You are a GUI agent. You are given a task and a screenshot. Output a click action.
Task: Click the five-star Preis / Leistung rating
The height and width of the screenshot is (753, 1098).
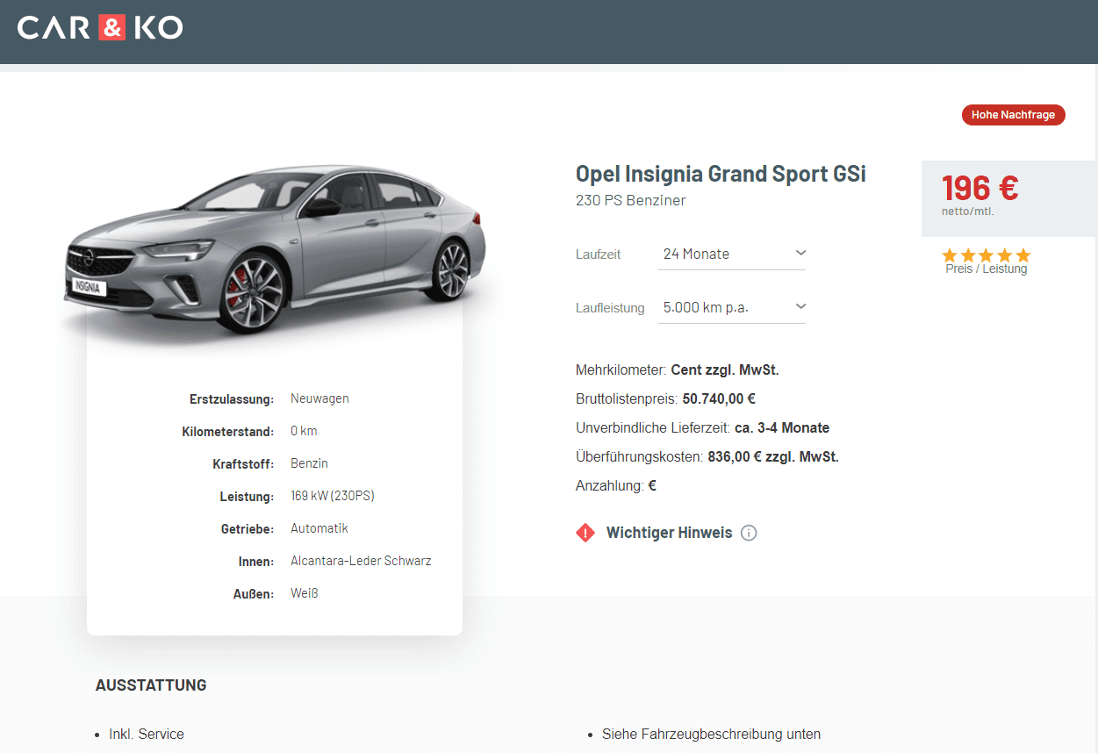(986, 255)
